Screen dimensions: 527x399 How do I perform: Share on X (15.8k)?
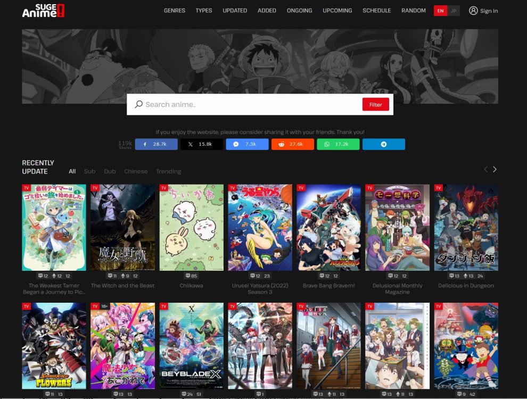(x=202, y=144)
